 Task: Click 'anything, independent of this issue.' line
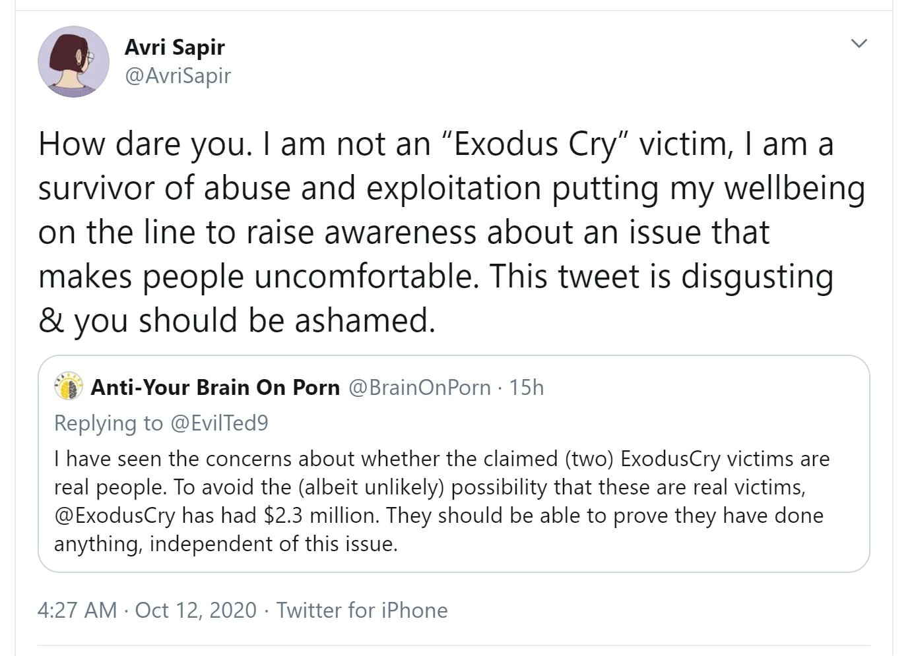[x=226, y=544]
